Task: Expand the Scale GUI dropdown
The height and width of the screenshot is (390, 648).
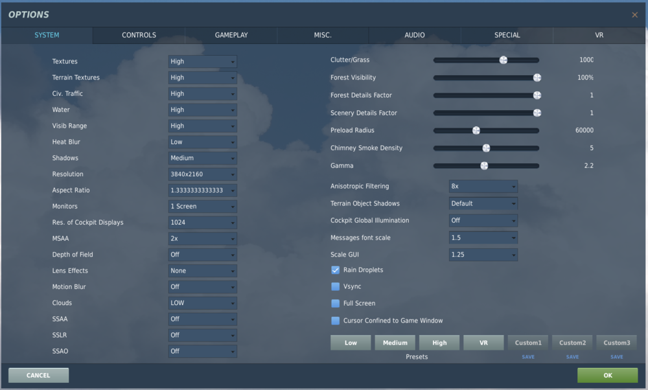Action: pos(483,255)
